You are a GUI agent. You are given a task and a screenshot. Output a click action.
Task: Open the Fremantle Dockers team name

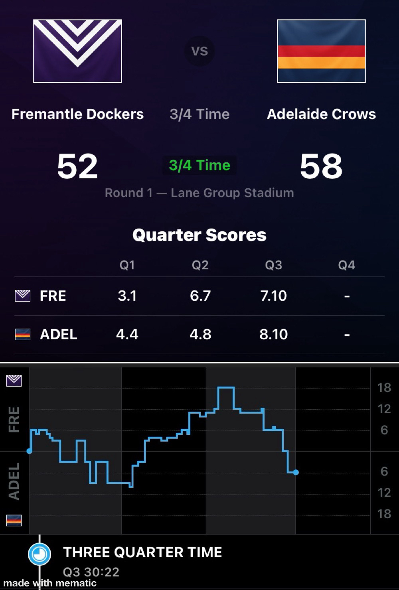[x=77, y=114]
